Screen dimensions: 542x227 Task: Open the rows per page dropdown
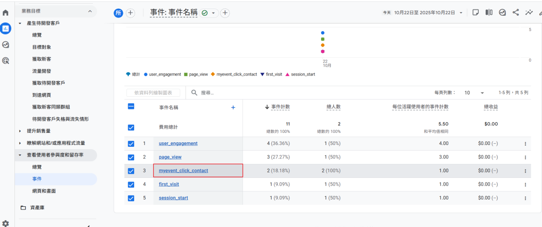[x=474, y=93]
